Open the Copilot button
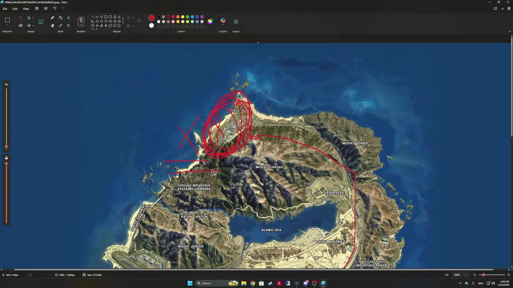 point(223,21)
